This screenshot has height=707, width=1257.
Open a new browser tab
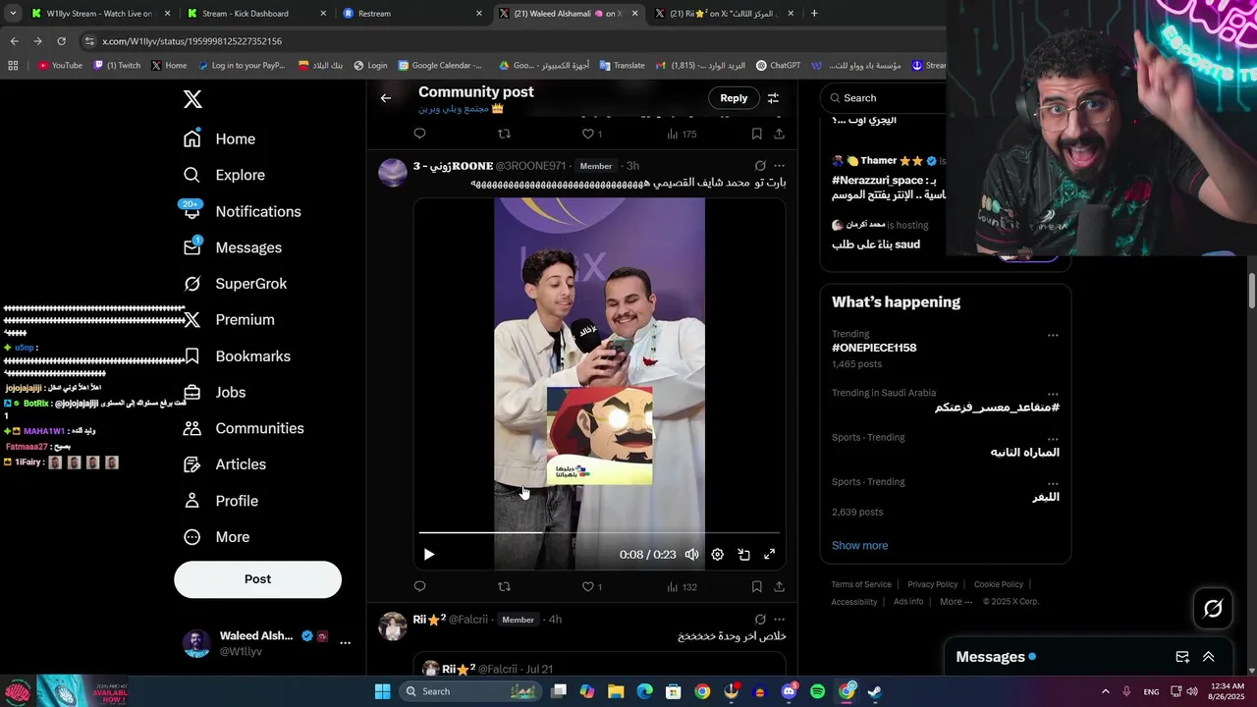click(814, 14)
